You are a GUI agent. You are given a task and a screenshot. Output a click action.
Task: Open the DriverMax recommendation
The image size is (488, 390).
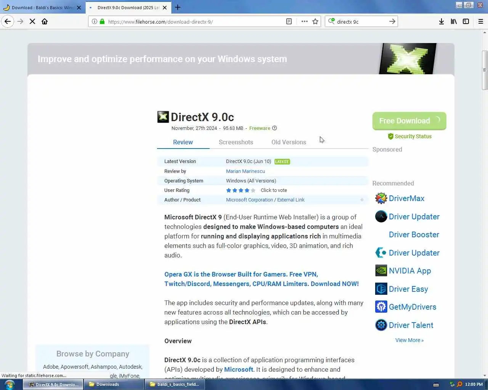406,198
